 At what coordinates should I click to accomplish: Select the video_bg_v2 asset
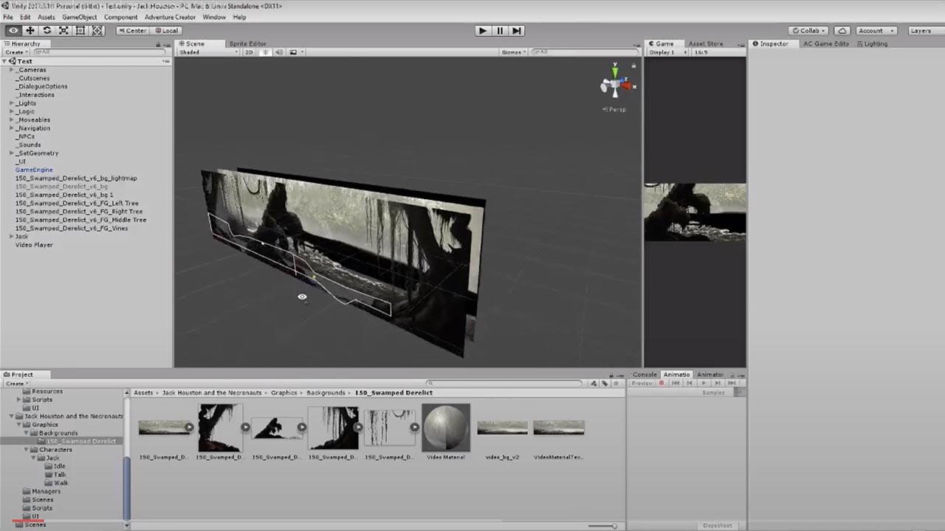502,432
